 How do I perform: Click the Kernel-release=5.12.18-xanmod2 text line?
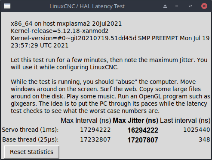pyautogui.click(x=60, y=31)
